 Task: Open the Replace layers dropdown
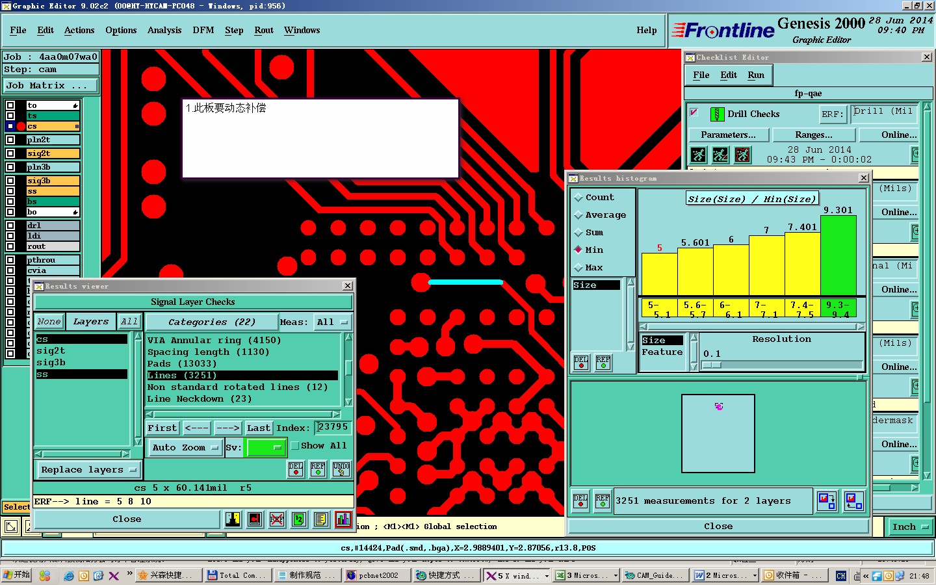[88, 469]
